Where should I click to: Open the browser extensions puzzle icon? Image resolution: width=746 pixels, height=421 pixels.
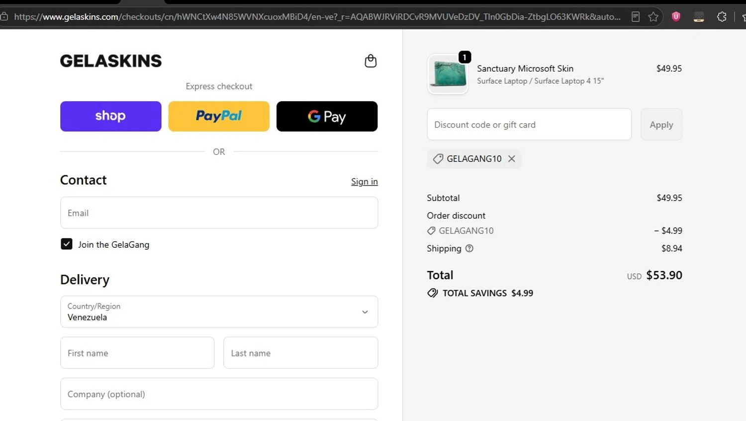(x=722, y=17)
